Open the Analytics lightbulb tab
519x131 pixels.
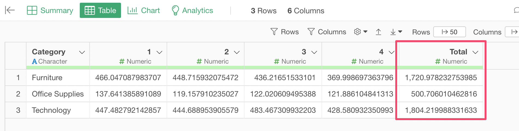pyautogui.click(x=192, y=10)
